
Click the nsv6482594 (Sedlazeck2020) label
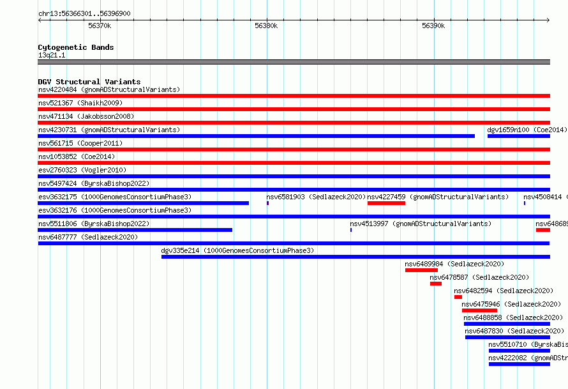pyautogui.click(x=504, y=291)
